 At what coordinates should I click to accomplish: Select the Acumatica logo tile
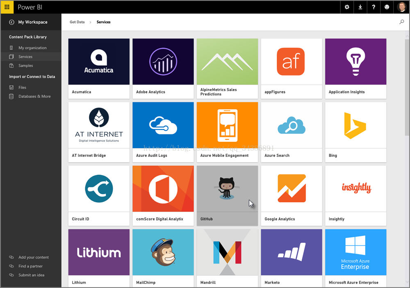tap(99, 62)
